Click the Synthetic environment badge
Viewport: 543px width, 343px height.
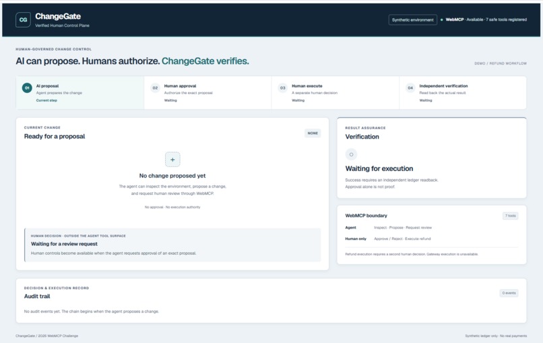pos(412,20)
